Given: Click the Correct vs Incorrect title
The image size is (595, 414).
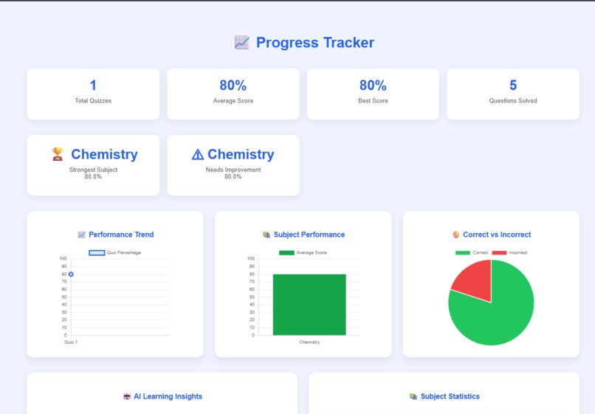Looking at the screenshot, I should pos(497,235).
